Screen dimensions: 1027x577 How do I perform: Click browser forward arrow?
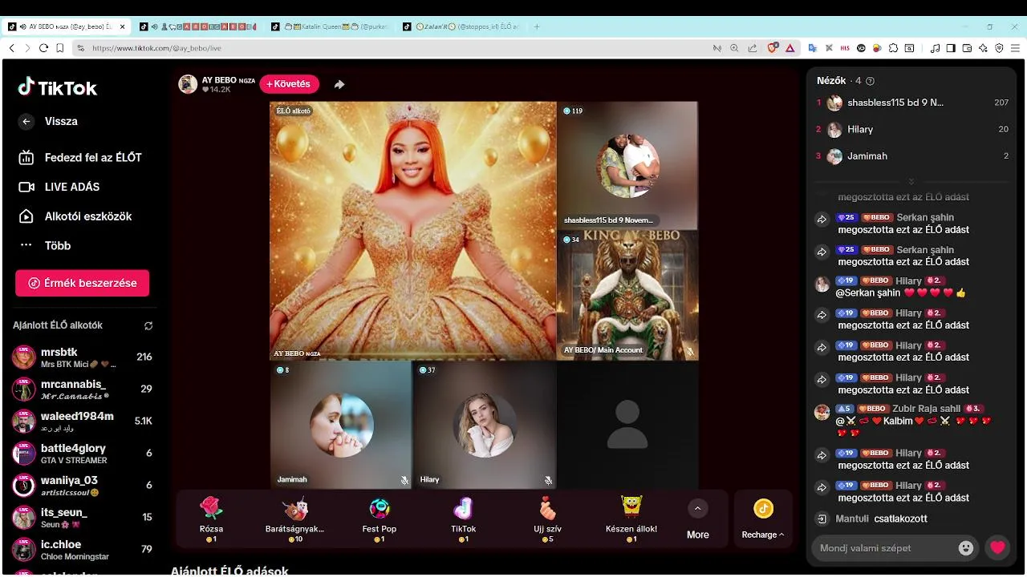point(27,48)
